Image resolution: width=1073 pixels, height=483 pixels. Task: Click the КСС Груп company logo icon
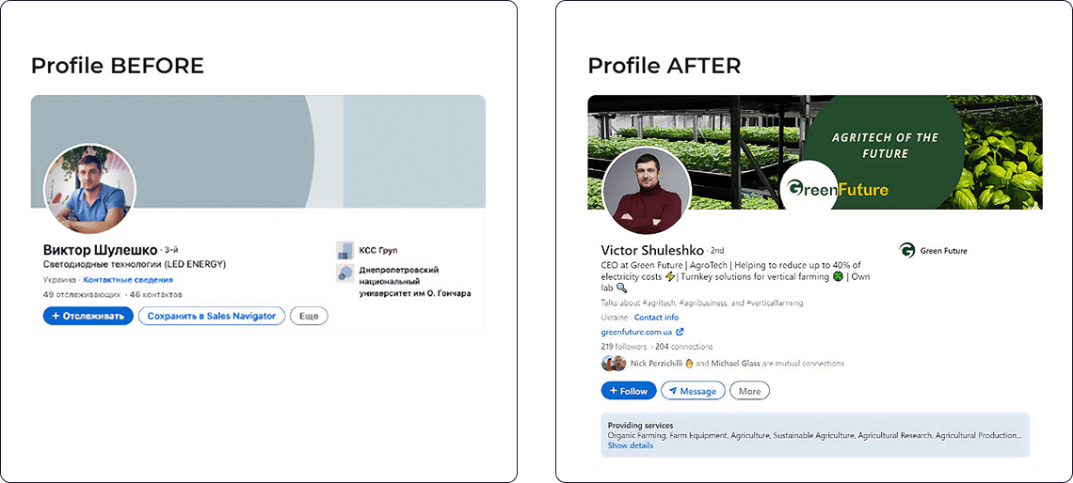point(344,250)
